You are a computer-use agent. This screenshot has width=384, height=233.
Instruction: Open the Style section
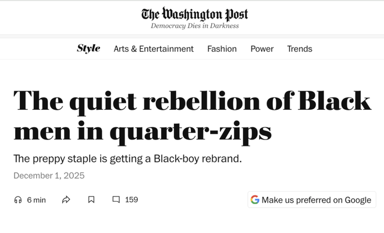point(88,49)
